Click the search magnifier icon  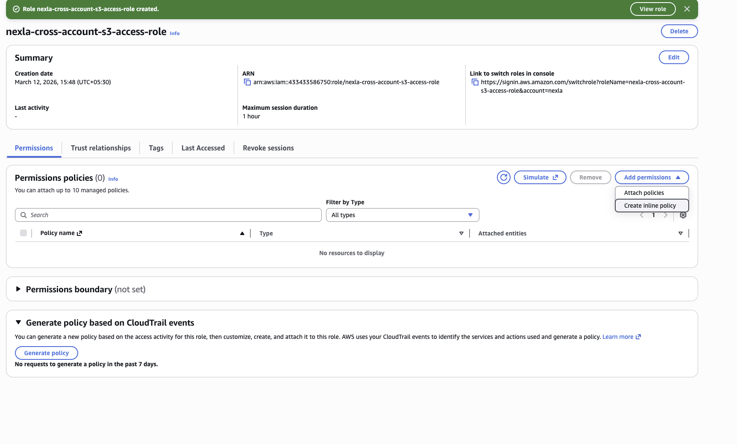point(23,215)
